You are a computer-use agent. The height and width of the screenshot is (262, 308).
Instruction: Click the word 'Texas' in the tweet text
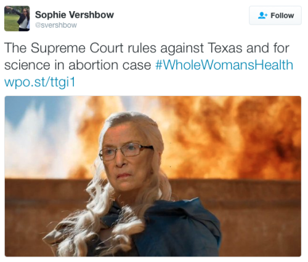click(x=225, y=48)
